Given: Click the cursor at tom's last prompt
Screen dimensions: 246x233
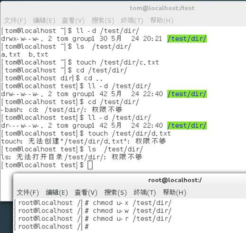Looking at the screenshot, I should click(90, 165).
